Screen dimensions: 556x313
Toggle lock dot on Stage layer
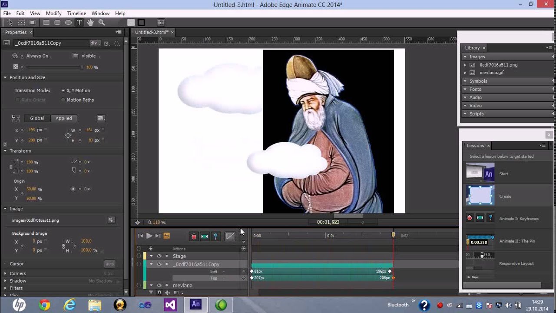pos(166,256)
